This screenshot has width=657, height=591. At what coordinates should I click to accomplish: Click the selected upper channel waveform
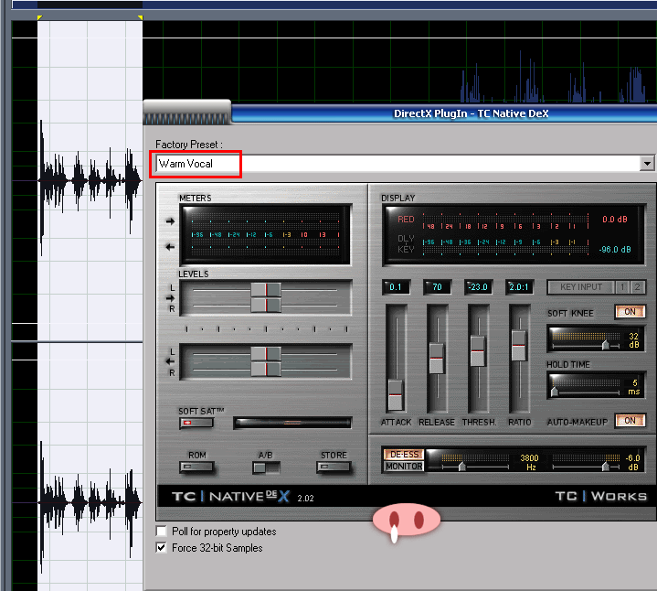tap(90, 181)
